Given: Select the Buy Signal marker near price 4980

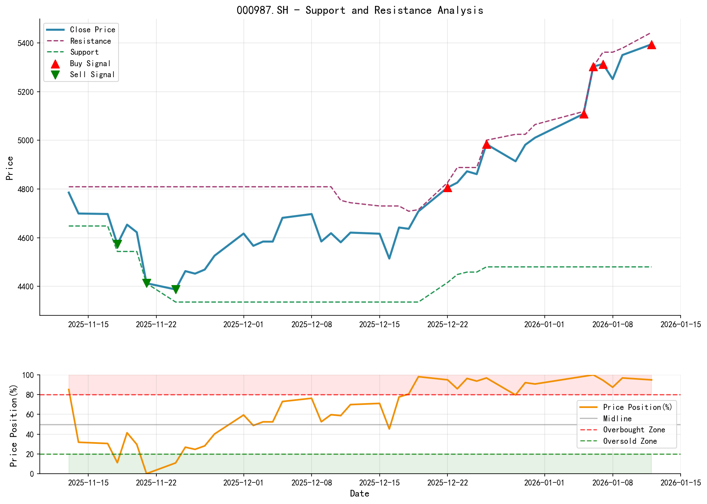Looking at the screenshot, I should pos(487,145).
